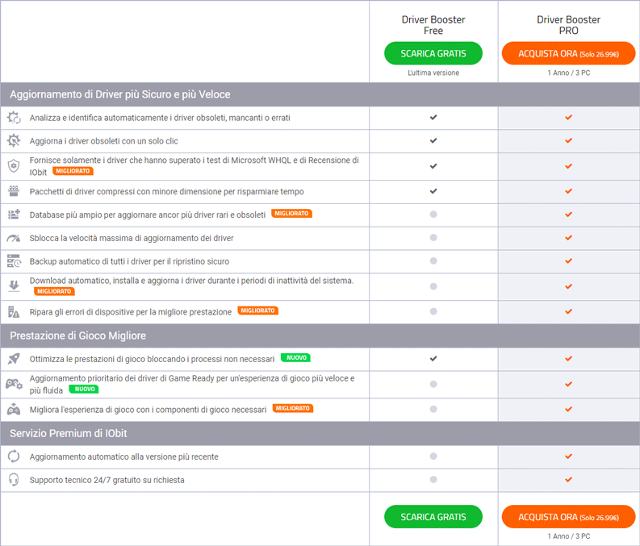The image size is (640, 546).
Task: Click the download arrow icon beside 'Download automatico'
Action: tap(14, 286)
